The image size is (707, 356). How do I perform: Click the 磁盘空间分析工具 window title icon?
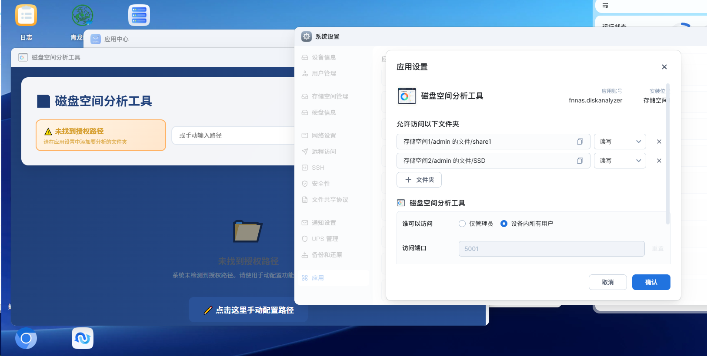click(x=23, y=57)
